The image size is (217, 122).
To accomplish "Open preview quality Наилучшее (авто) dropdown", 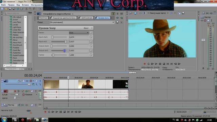I will point(159,13).
